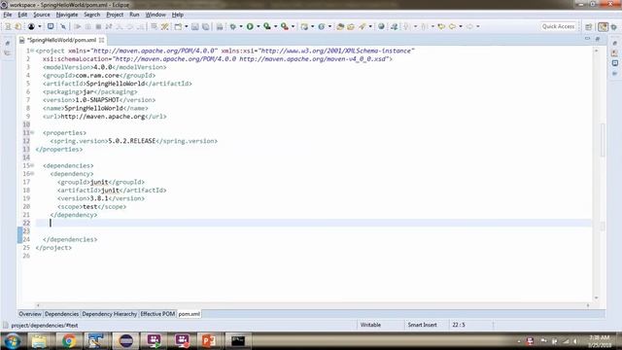This screenshot has width=622, height=350.
Task: Click the Toggle Word Wrap toolbar icon
Action: [x=154, y=26]
